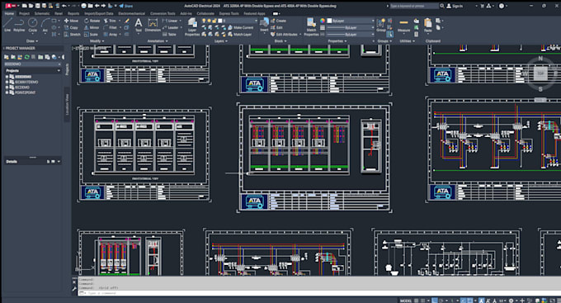Click the Insert block tool
Screen dimensions: 561x303
click(264, 25)
